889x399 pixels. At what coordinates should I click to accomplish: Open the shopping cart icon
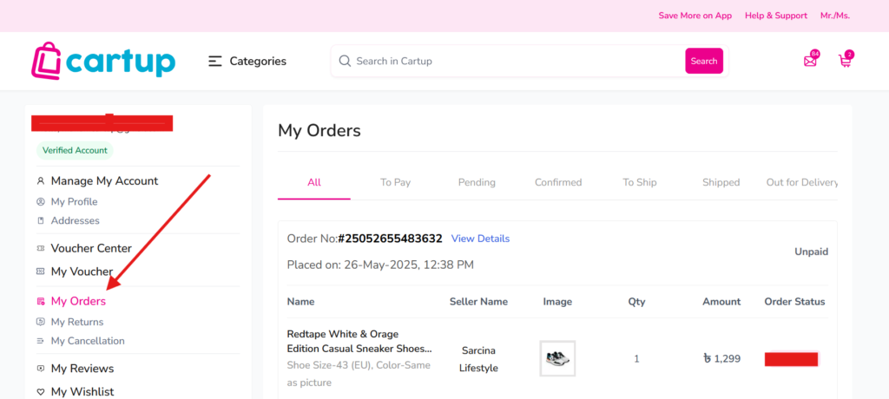846,60
